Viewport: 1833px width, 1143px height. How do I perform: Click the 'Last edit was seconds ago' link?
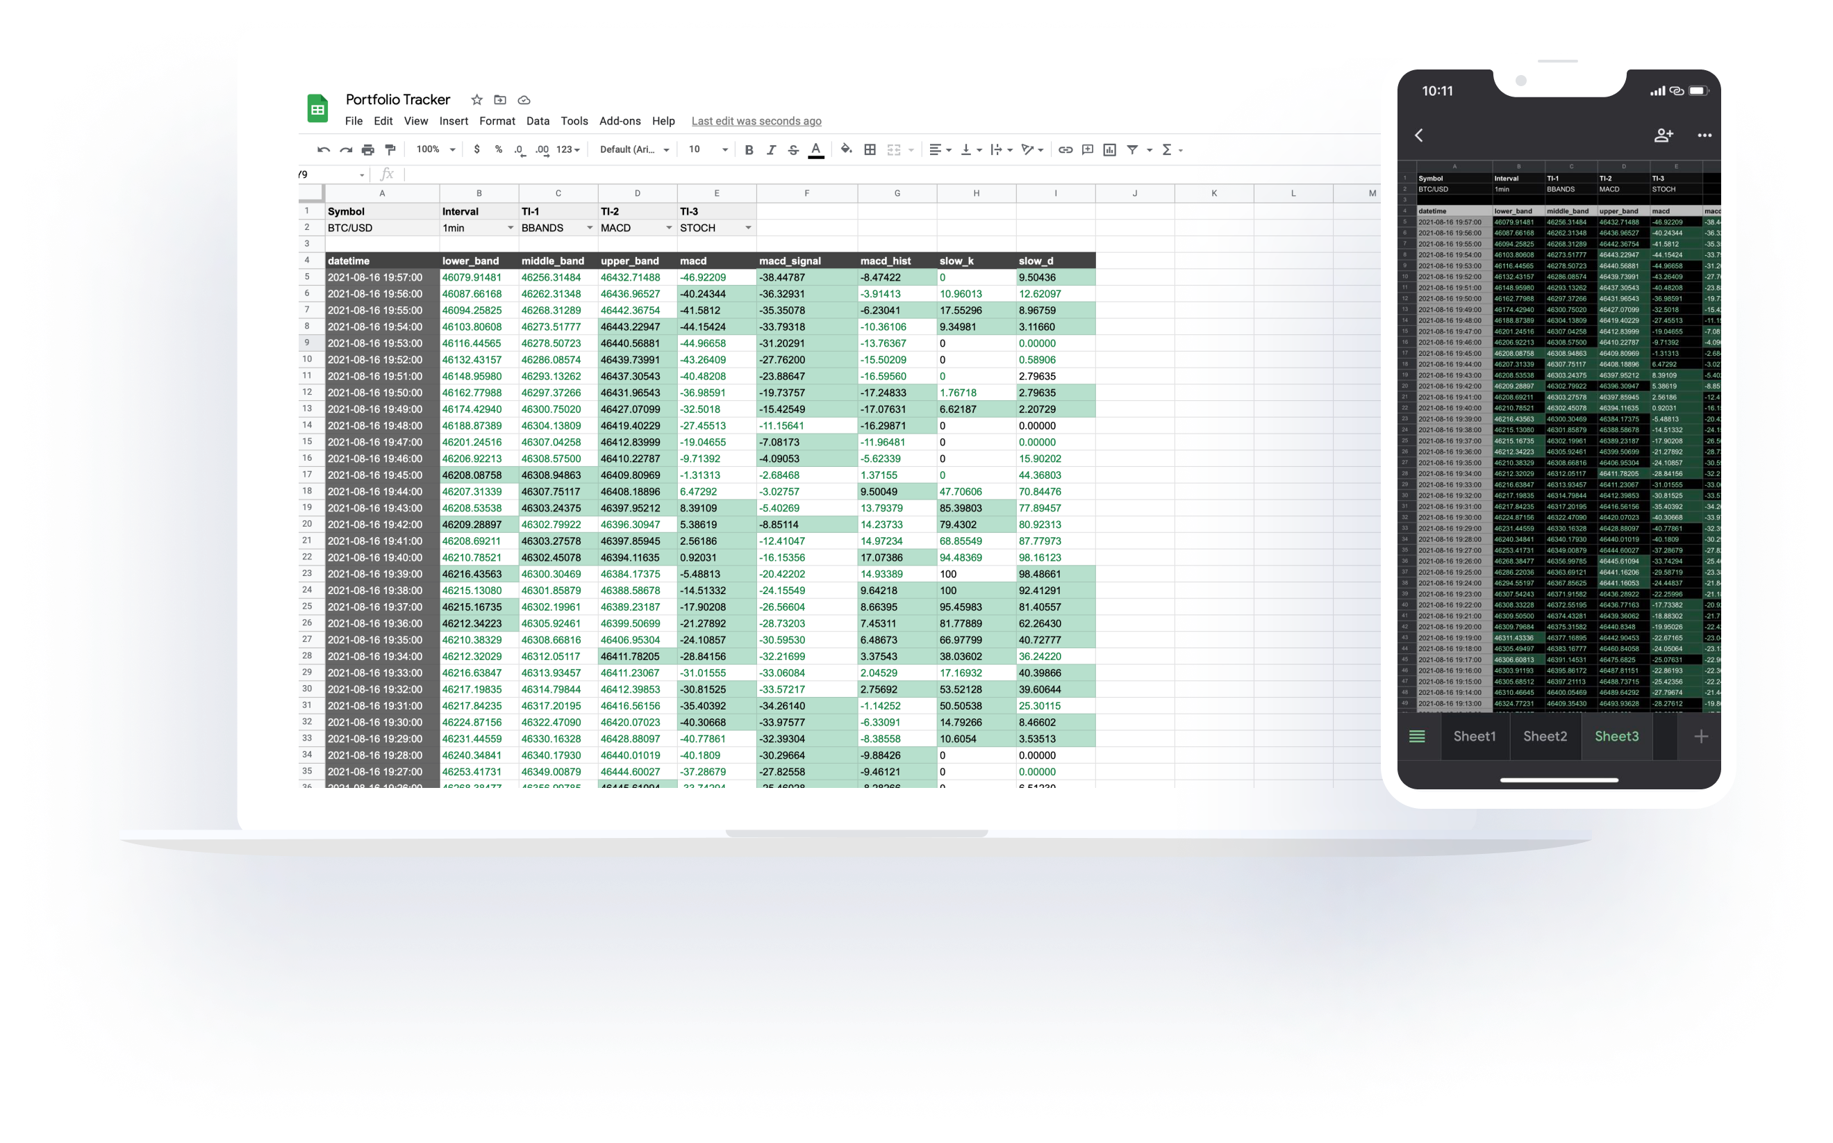(756, 121)
